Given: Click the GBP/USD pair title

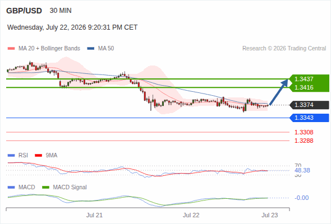Looking at the screenshot, I should click(x=24, y=11).
